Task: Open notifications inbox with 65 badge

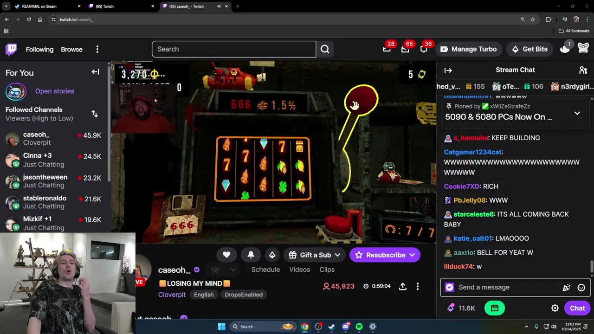Action: coord(405,49)
